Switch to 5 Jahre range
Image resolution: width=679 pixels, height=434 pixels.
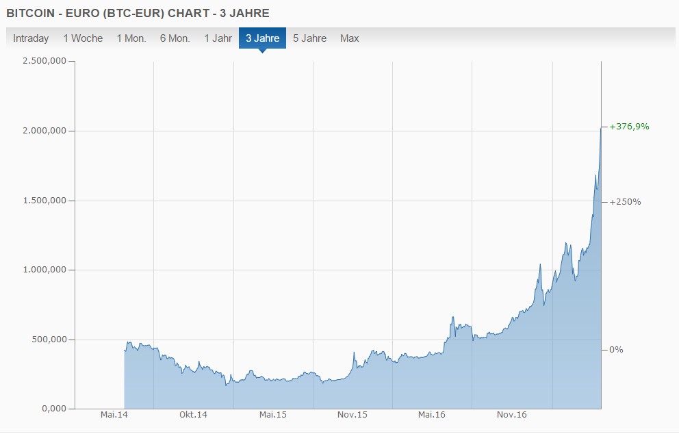coord(309,38)
